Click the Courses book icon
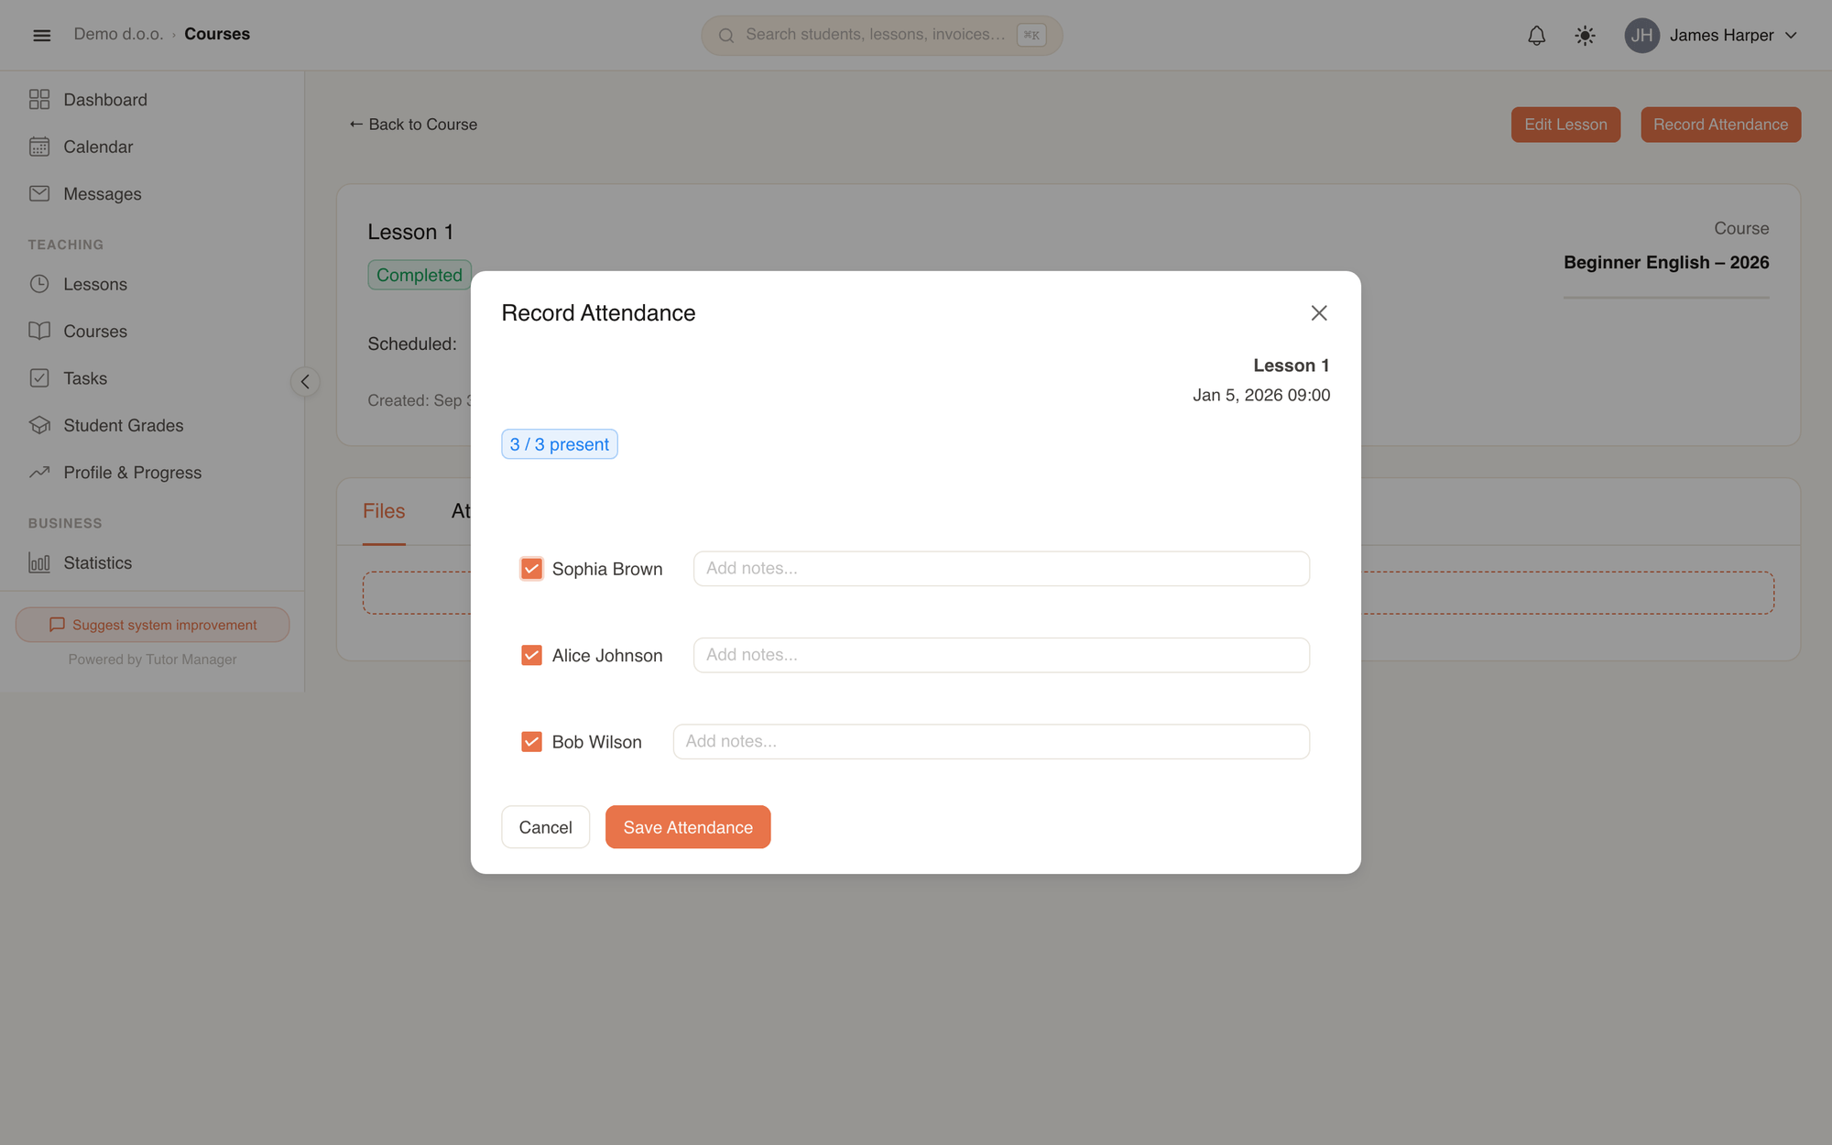The image size is (1832, 1145). click(x=39, y=331)
